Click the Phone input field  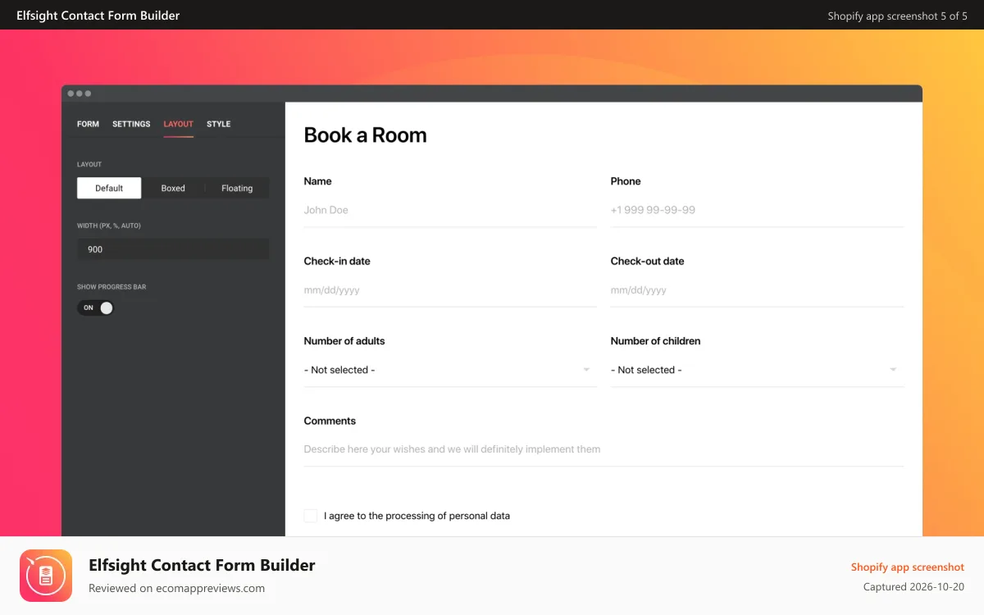757,210
